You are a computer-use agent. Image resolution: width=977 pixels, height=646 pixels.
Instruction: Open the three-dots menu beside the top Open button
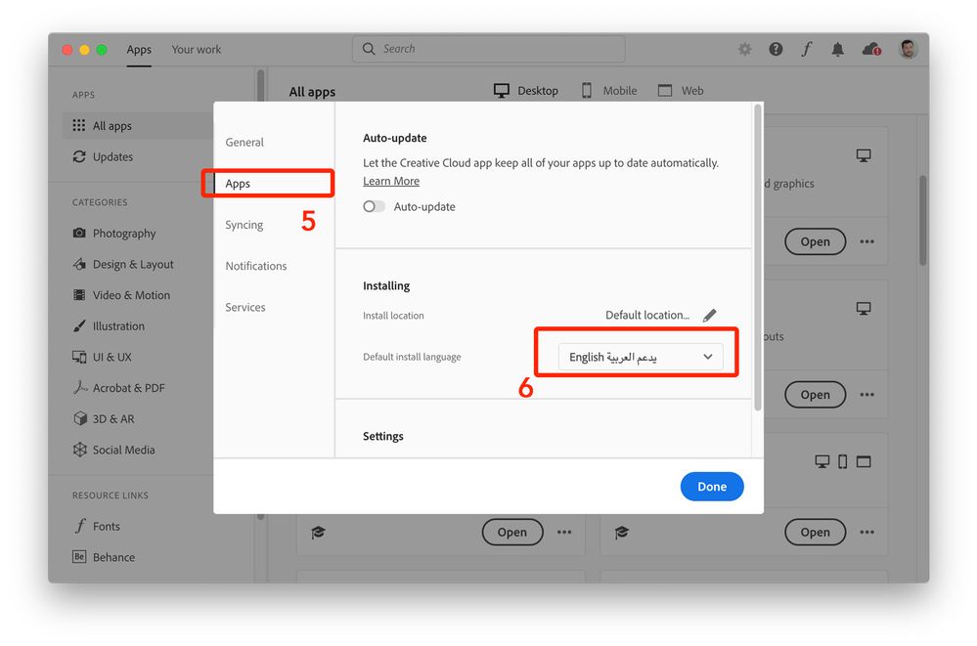866,241
